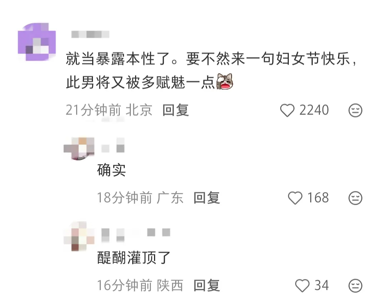Screen dimensions: 386x305
Task: Like the comment with 2240 likes
Action: (x=287, y=110)
